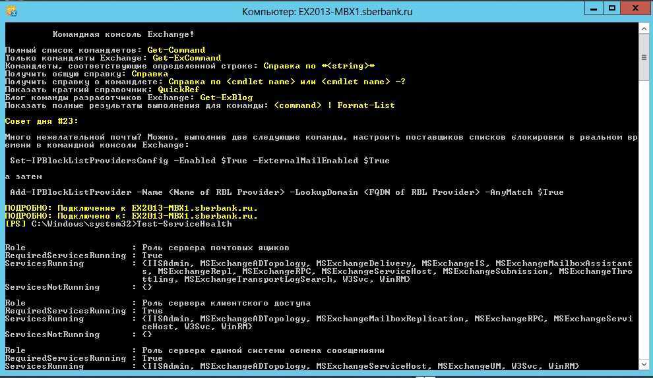The image size is (653, 378).
Task: Click 'MSExchangeTransportLogSearch' service name
Action: (x=258, y=279)
